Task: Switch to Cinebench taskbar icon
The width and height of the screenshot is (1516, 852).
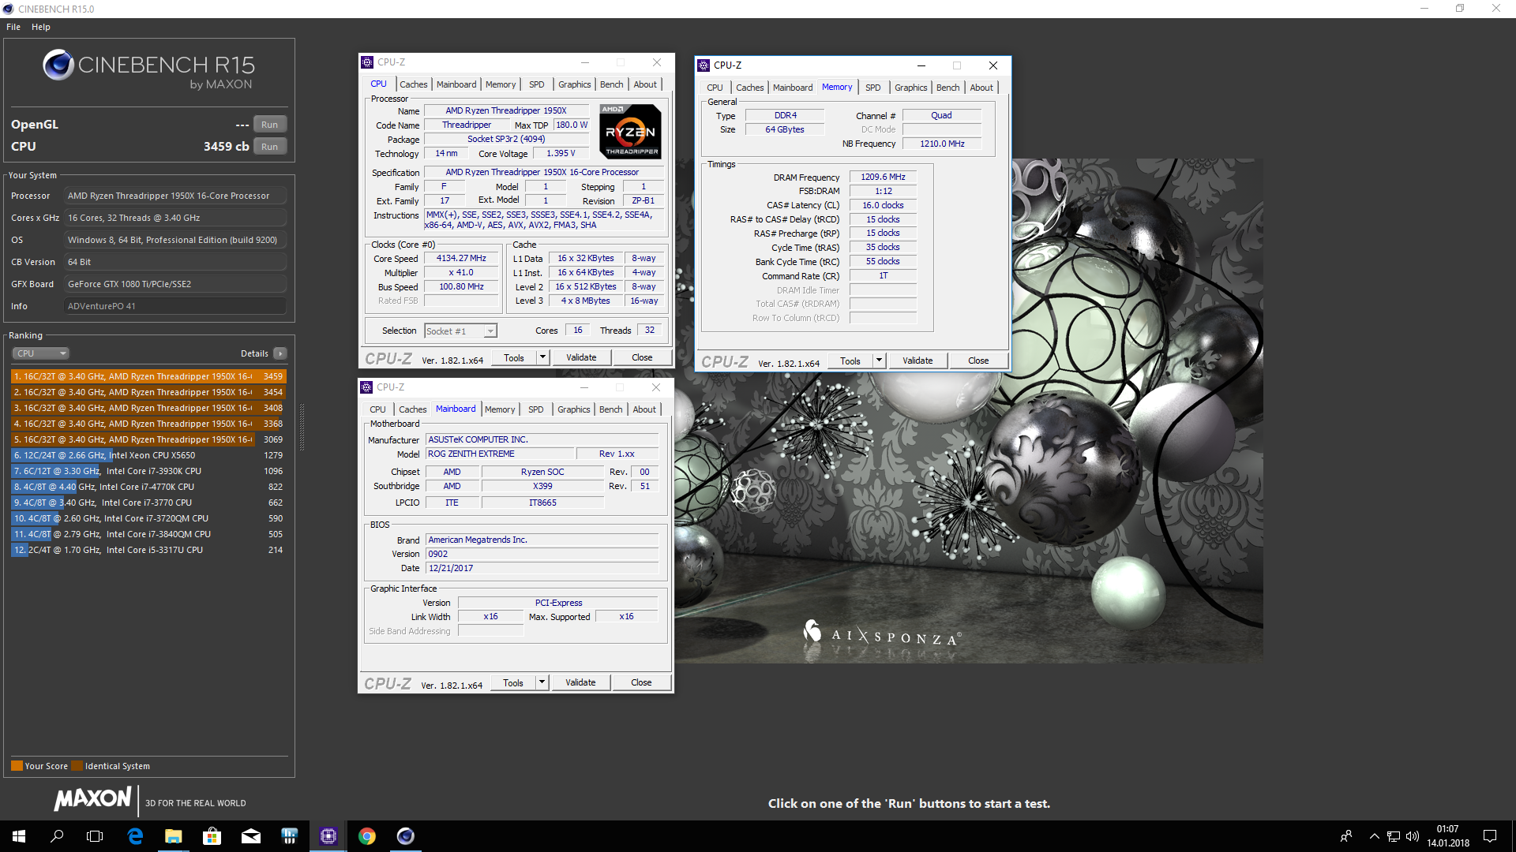Action: [406, 836]
